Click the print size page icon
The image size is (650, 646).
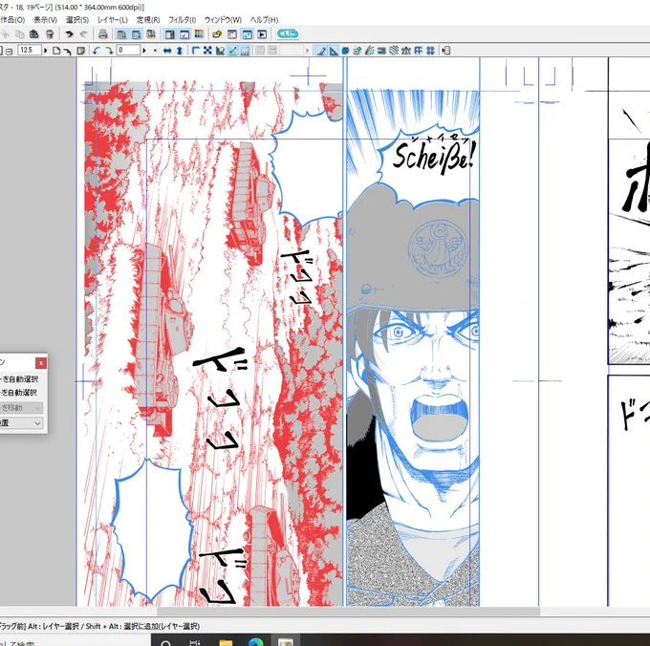[81, 51]
